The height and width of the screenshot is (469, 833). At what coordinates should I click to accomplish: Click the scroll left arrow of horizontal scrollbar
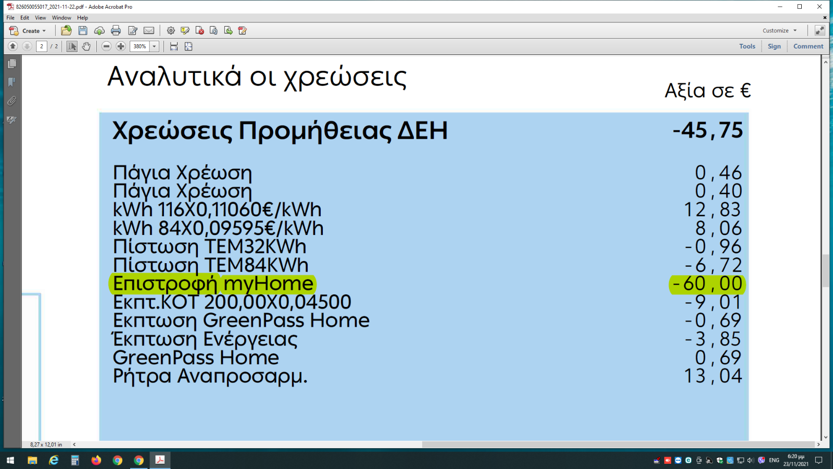coord(74,445)
